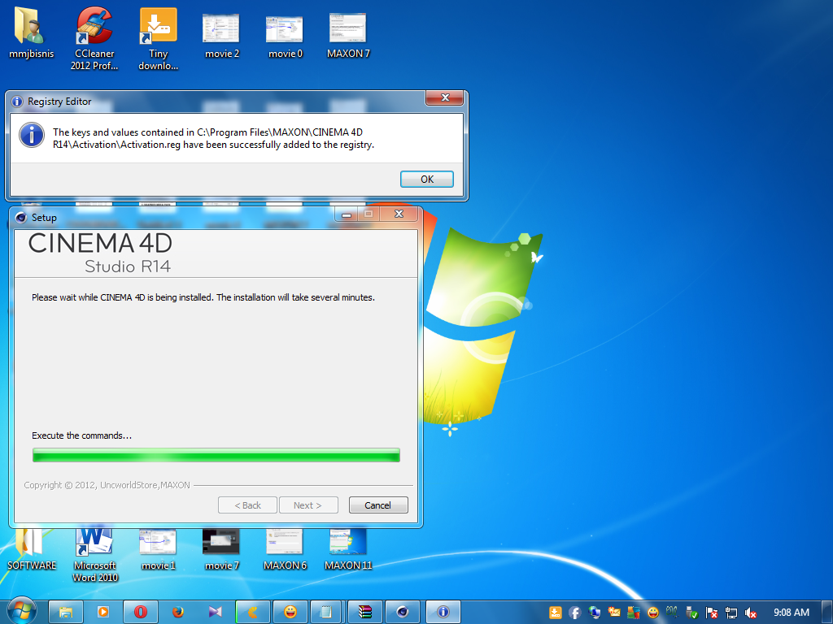Image resolution: width=833 pixels, height=624 pixels.
Task: Select the SOFTWARE folder on desktop
Action: coord(32,550)
